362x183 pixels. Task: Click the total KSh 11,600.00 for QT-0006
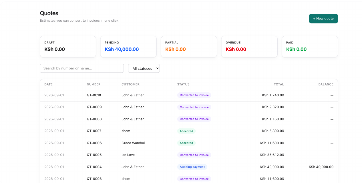pos(272,143)
